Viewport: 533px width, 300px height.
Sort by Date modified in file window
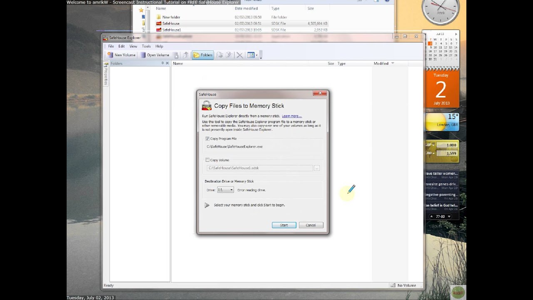(x=246, y=8)
